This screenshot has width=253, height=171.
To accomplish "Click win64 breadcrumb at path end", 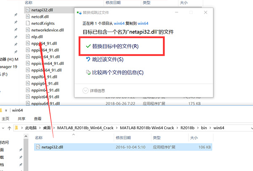I will (218, 128).
